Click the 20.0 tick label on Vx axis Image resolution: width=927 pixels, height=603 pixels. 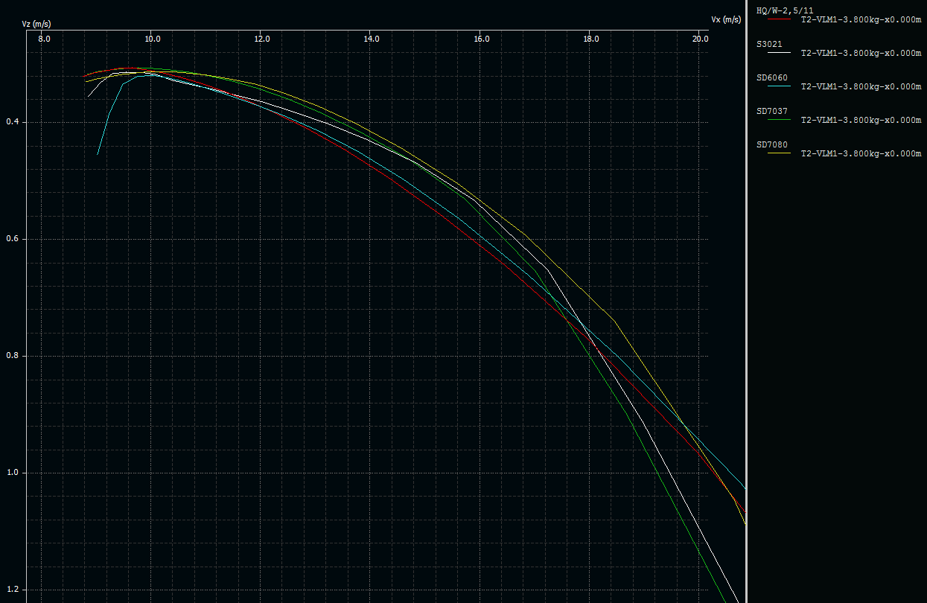pos(699,39)
